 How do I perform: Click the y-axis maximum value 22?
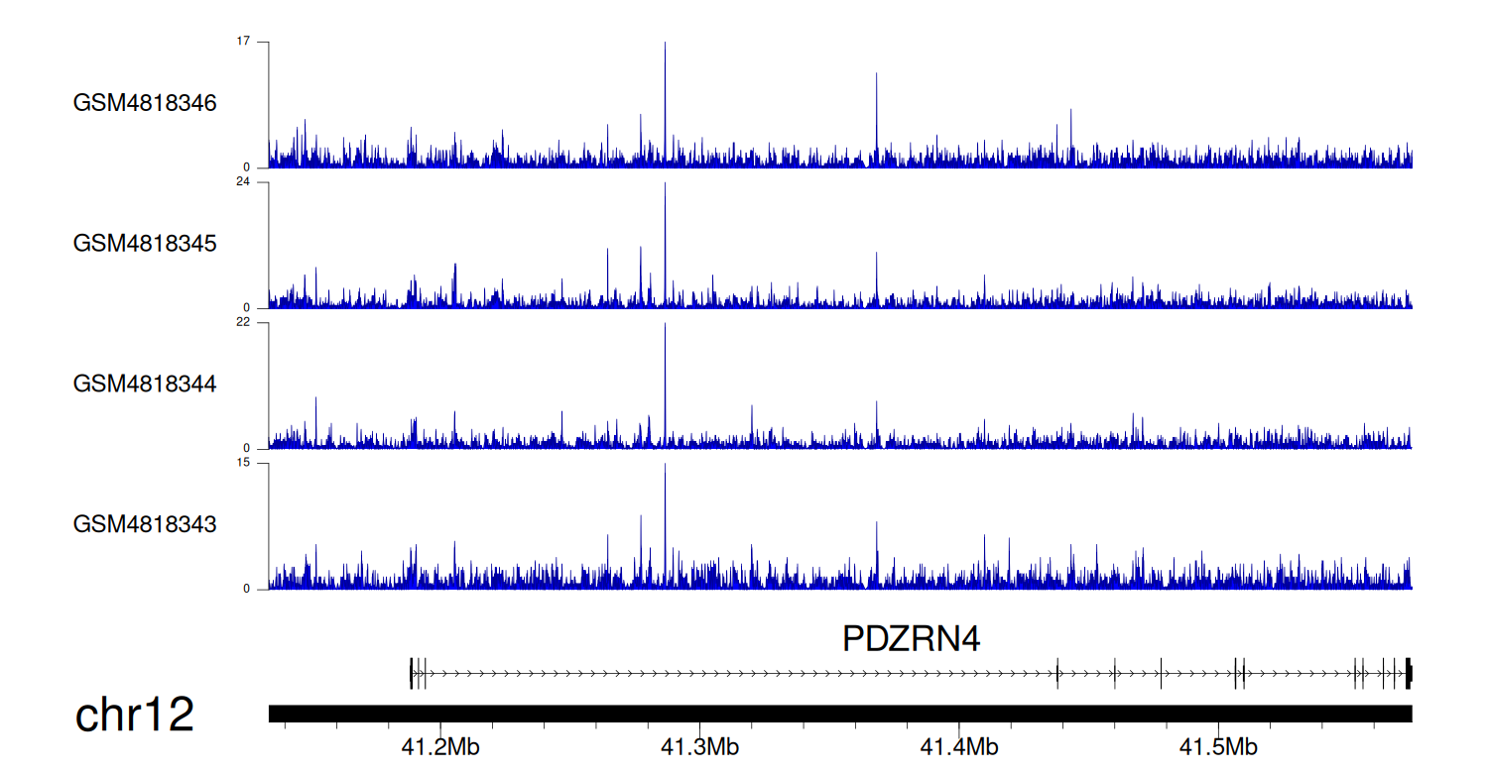pos(244,322)
